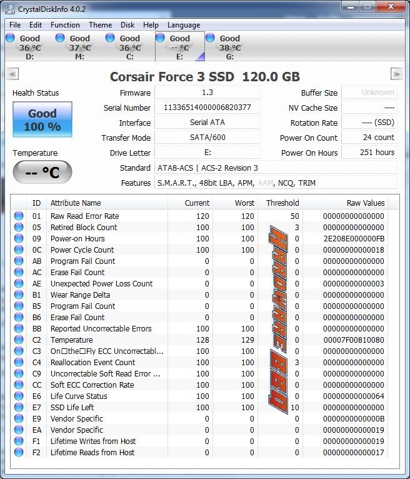Click the Features field
Screen dimensions: 410x479
coord(276,183)
